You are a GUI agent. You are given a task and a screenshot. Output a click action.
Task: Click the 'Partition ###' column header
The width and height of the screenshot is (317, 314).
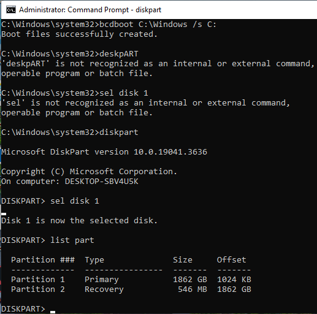point(43,260)
